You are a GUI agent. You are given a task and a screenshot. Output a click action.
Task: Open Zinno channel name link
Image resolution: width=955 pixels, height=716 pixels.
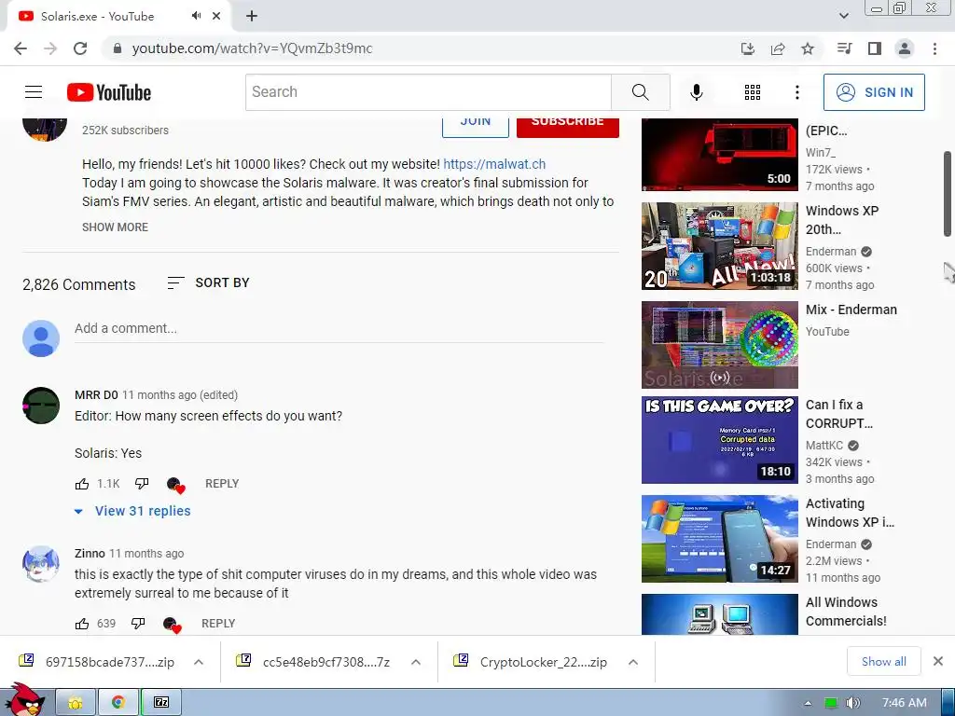[90, 554]
